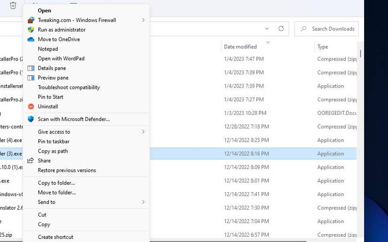Choose Move to folder...
The height and width of the screenshot is (242, 388).
tap(56, 193)
